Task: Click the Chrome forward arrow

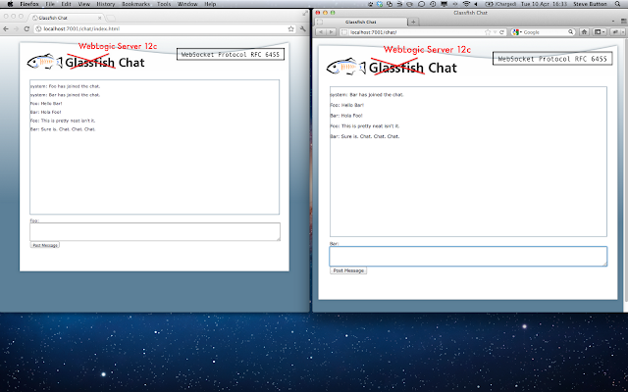Action: (16, 28)
